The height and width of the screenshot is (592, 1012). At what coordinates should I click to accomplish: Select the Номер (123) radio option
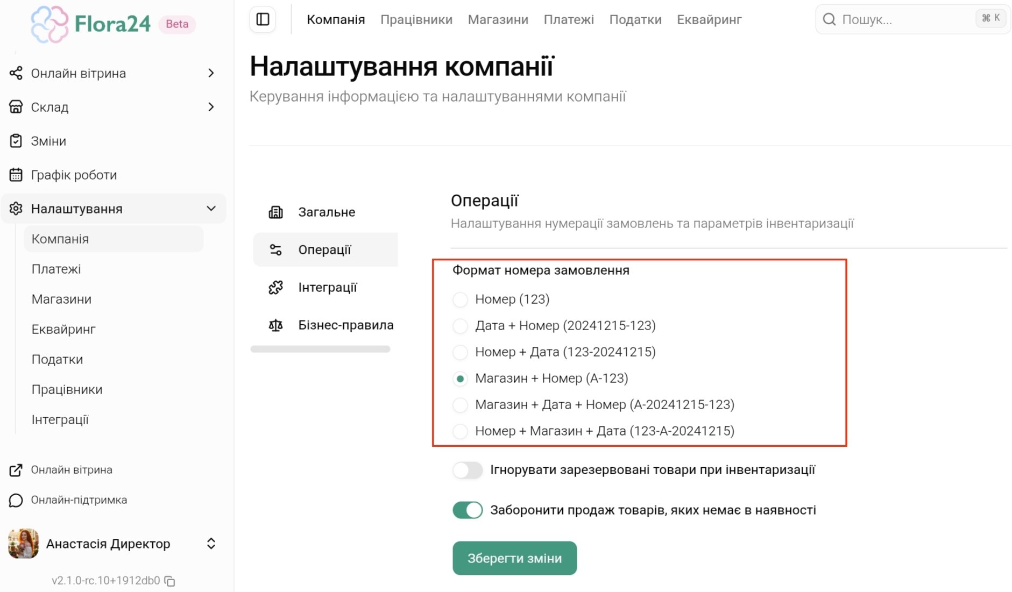[460, 299]
